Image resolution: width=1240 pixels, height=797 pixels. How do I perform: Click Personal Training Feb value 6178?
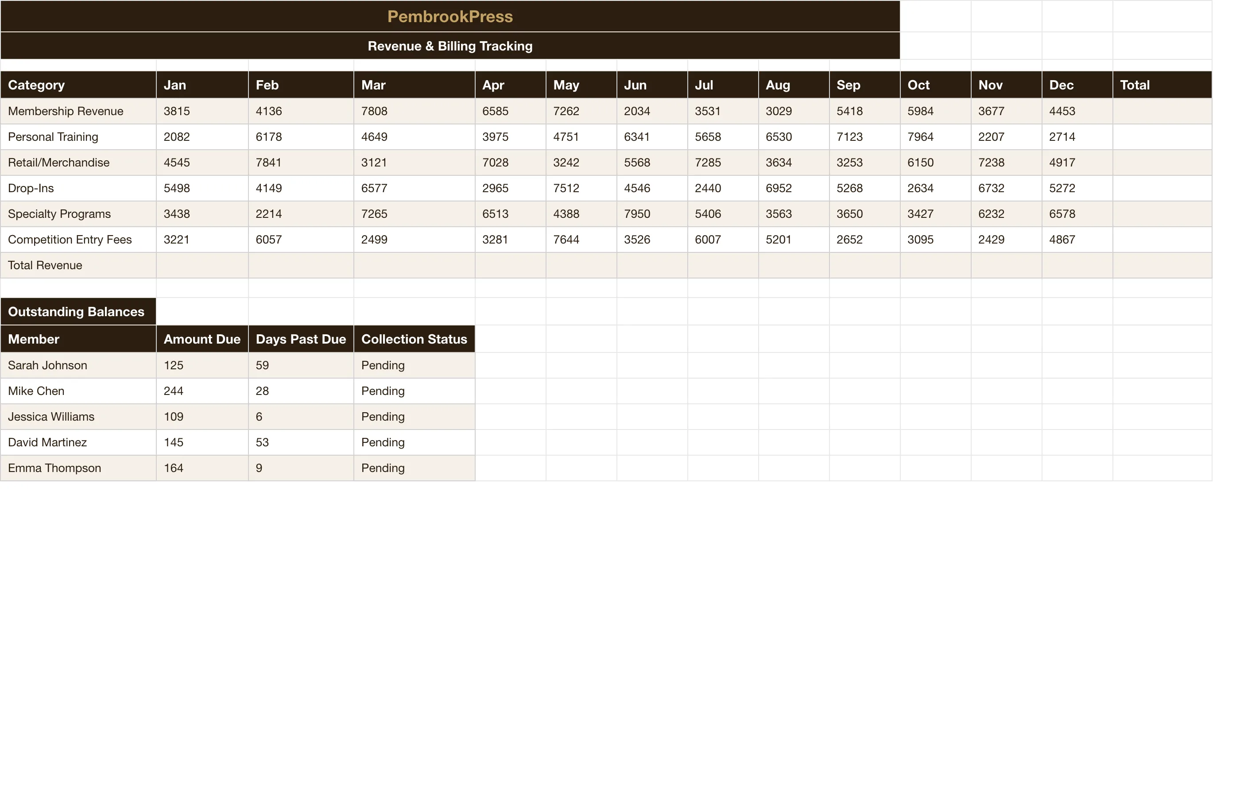(301, 137)
